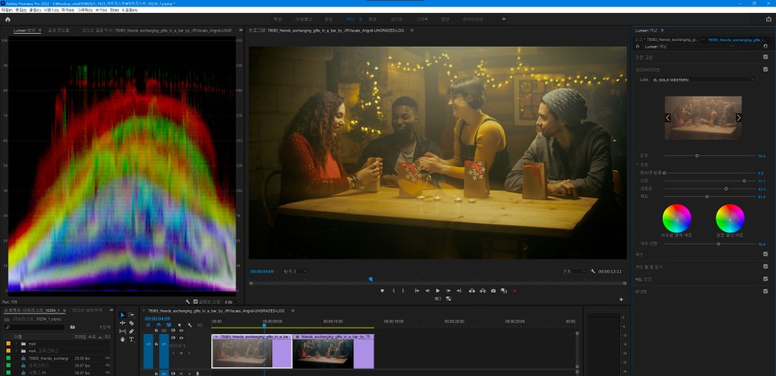Expand the Lumetri Scopes panel overflow arrows
Image resolution: width=776 pixels, height=376 pixels.
241,31
